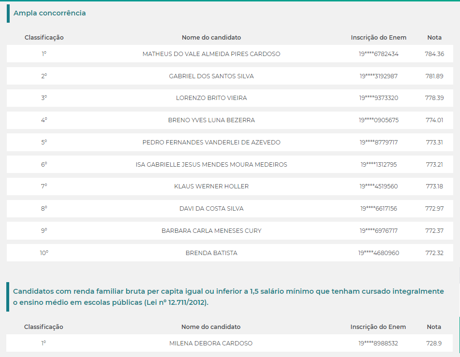Select heading about 'renda familiar bruta per capita'
The image size is (460, 357).
(x=228, y=297)
